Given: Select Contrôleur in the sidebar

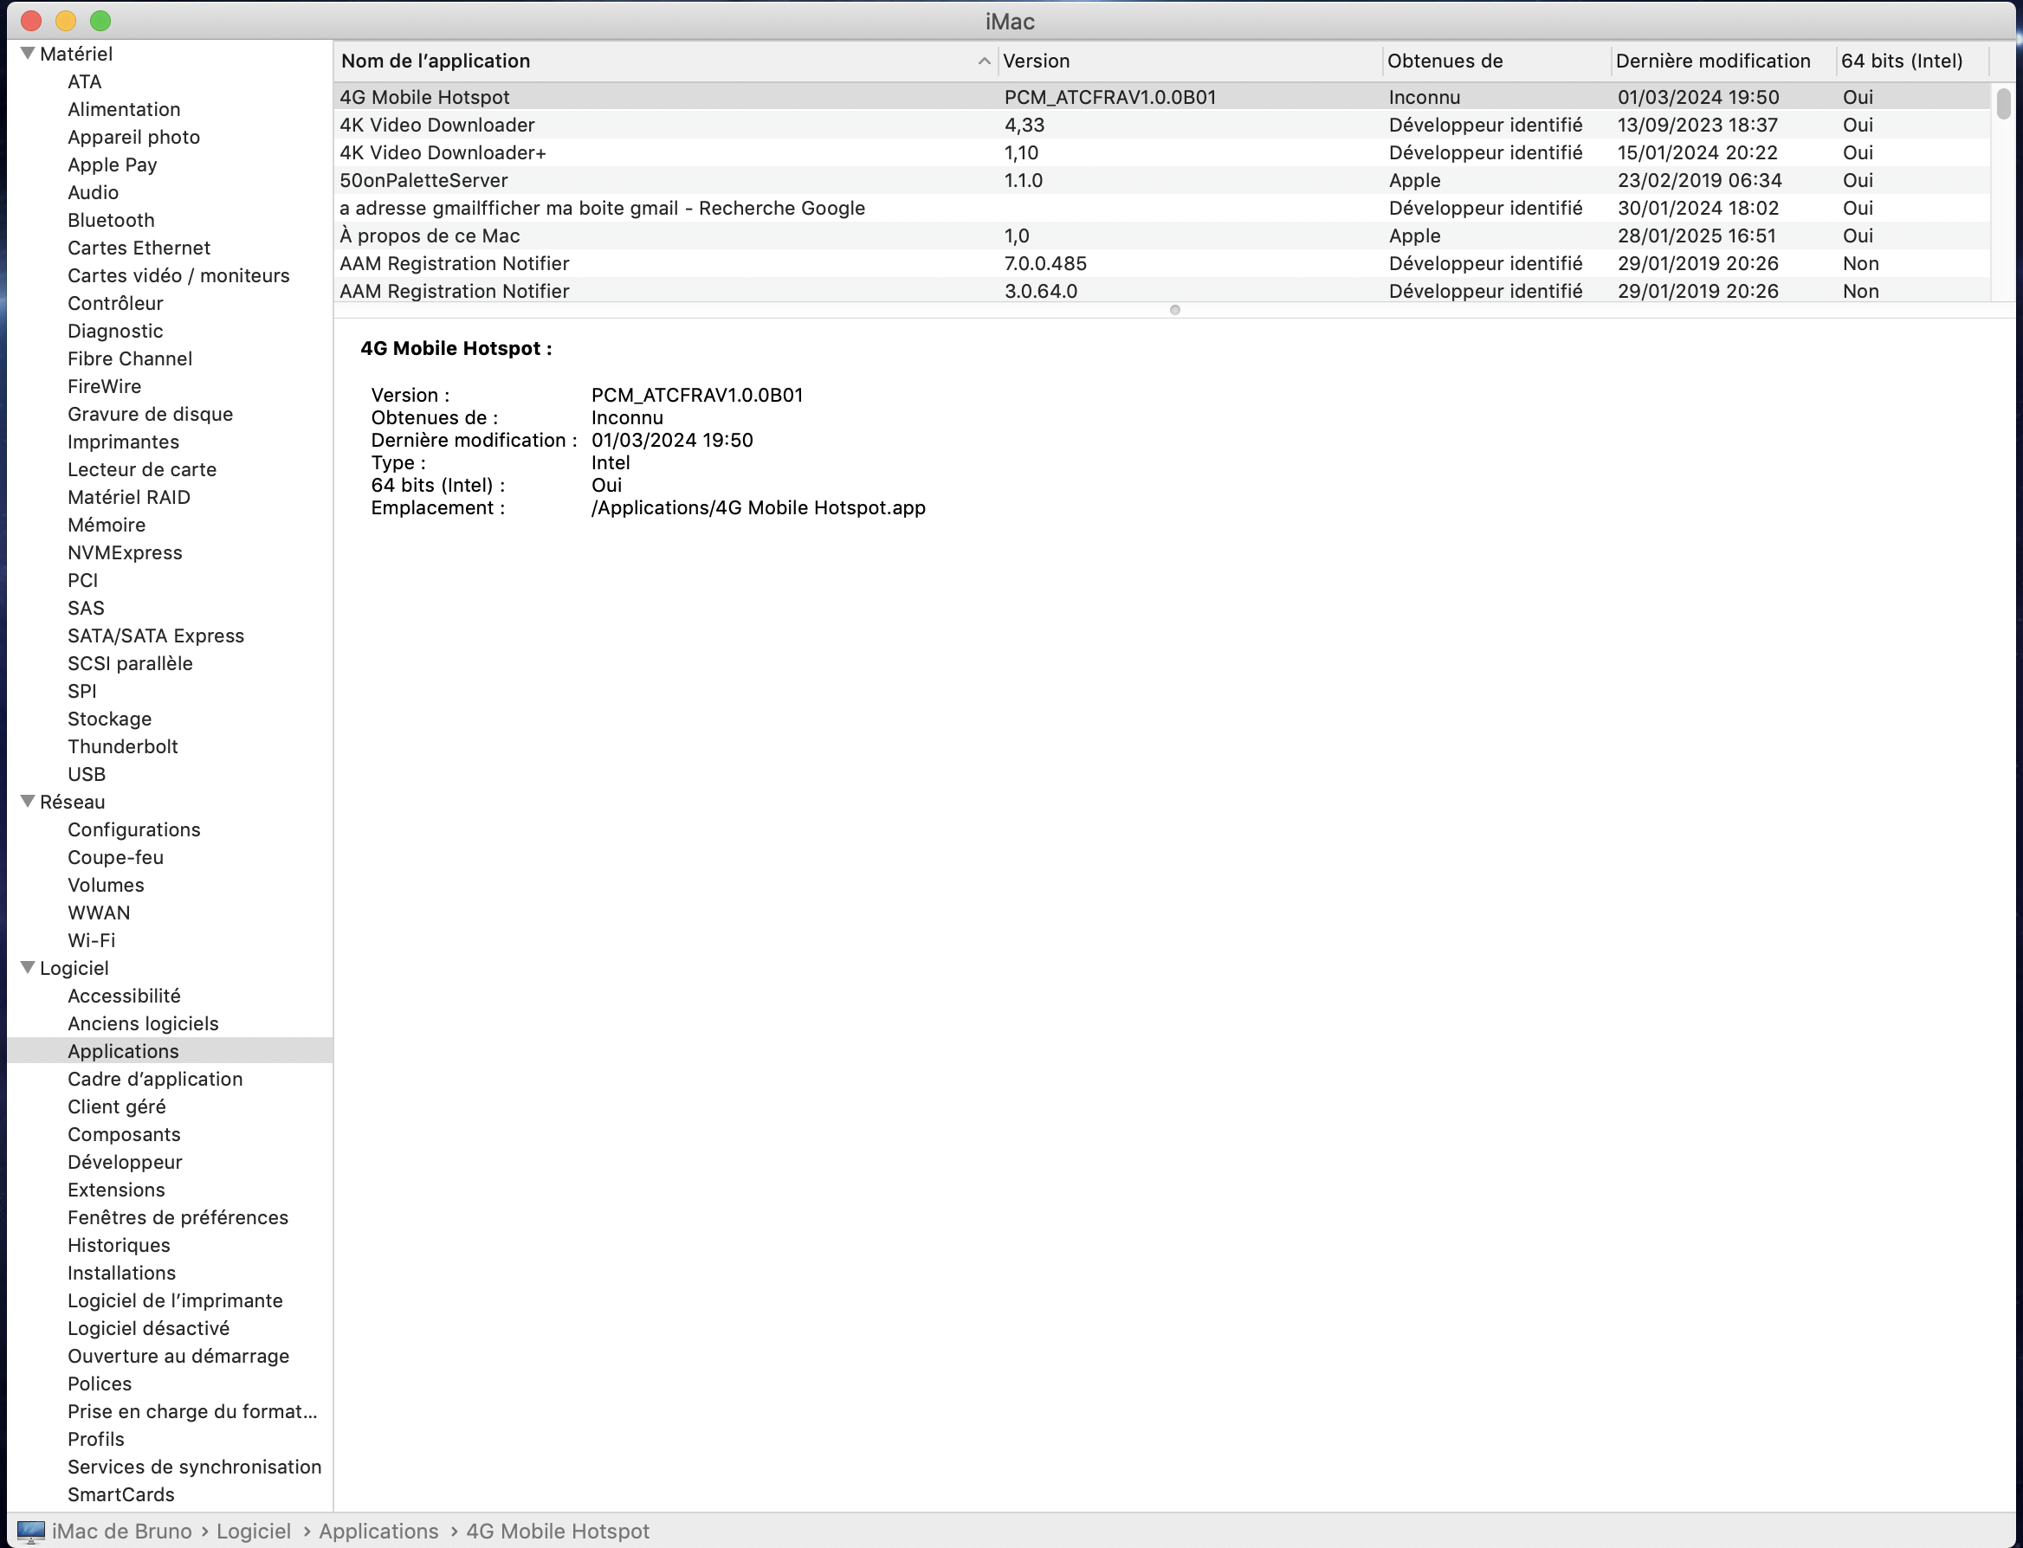Looking at the screenshot, I should (x=115, y=302).
